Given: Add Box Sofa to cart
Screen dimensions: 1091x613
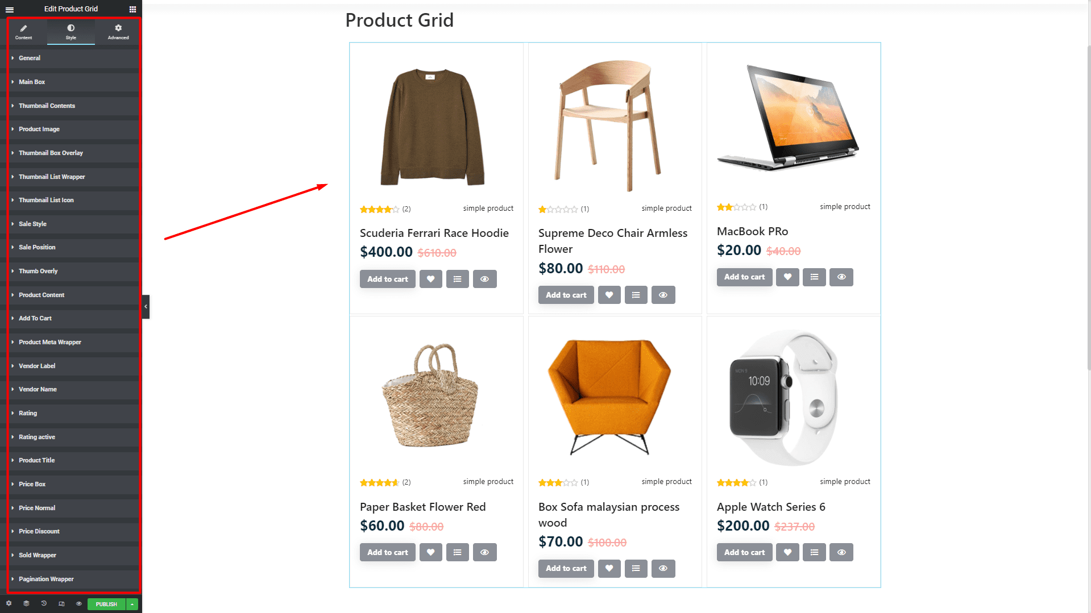Looking at the screenshot, I should tap(566, 568).
